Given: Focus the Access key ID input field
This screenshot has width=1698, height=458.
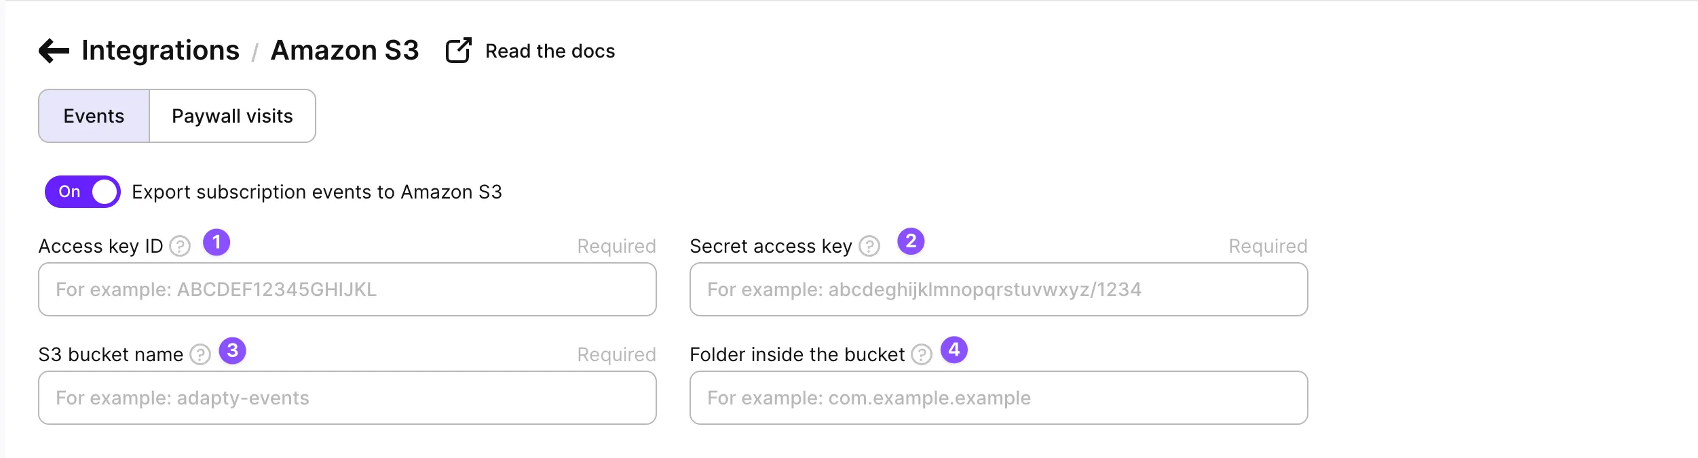Looking at the screenshot, I should coord(347,289).
